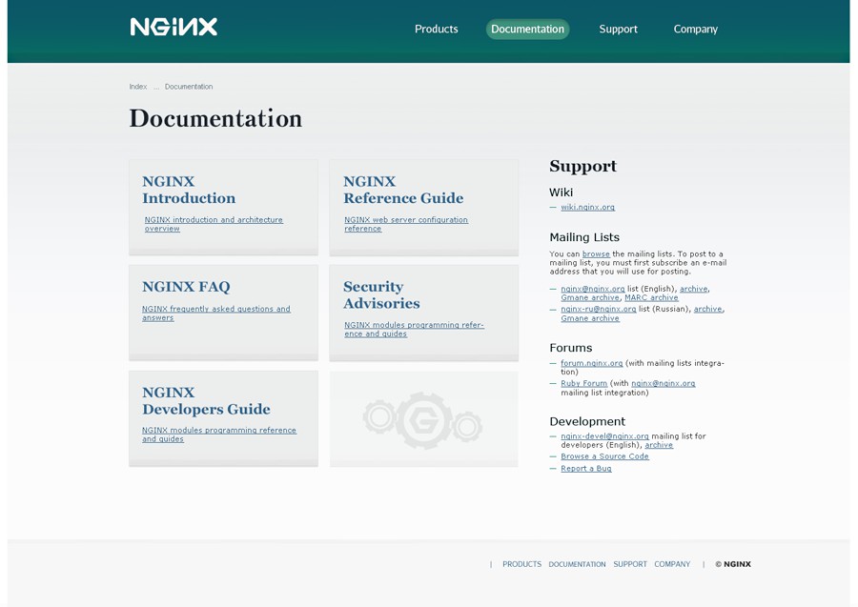Click the Index breadcrumb link

coord(138,87)
